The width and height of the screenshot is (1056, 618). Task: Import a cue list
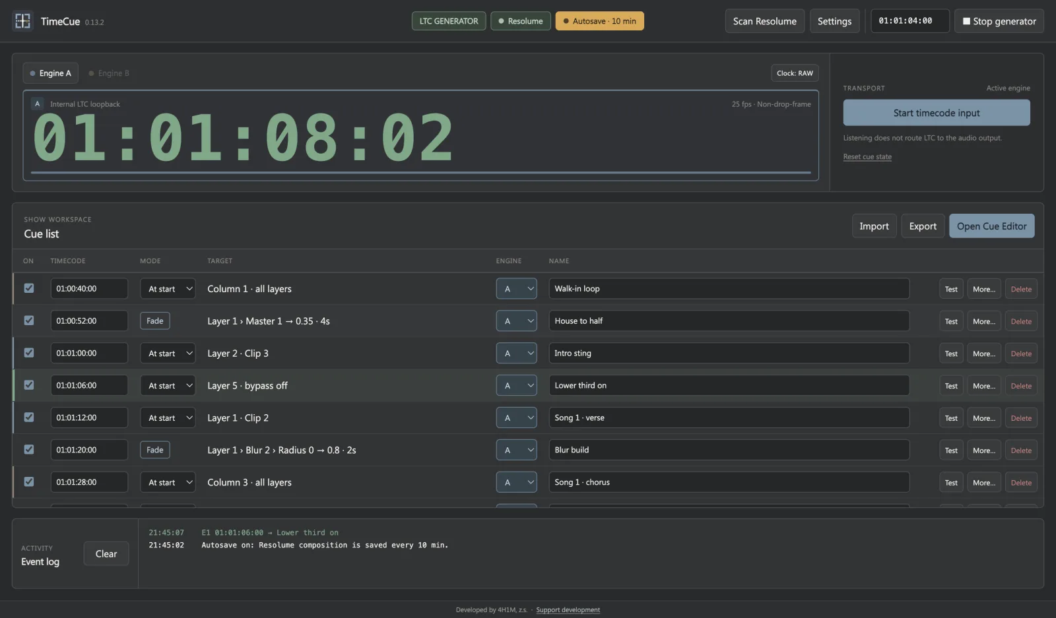pyautogui.click(x=874, y=226)
